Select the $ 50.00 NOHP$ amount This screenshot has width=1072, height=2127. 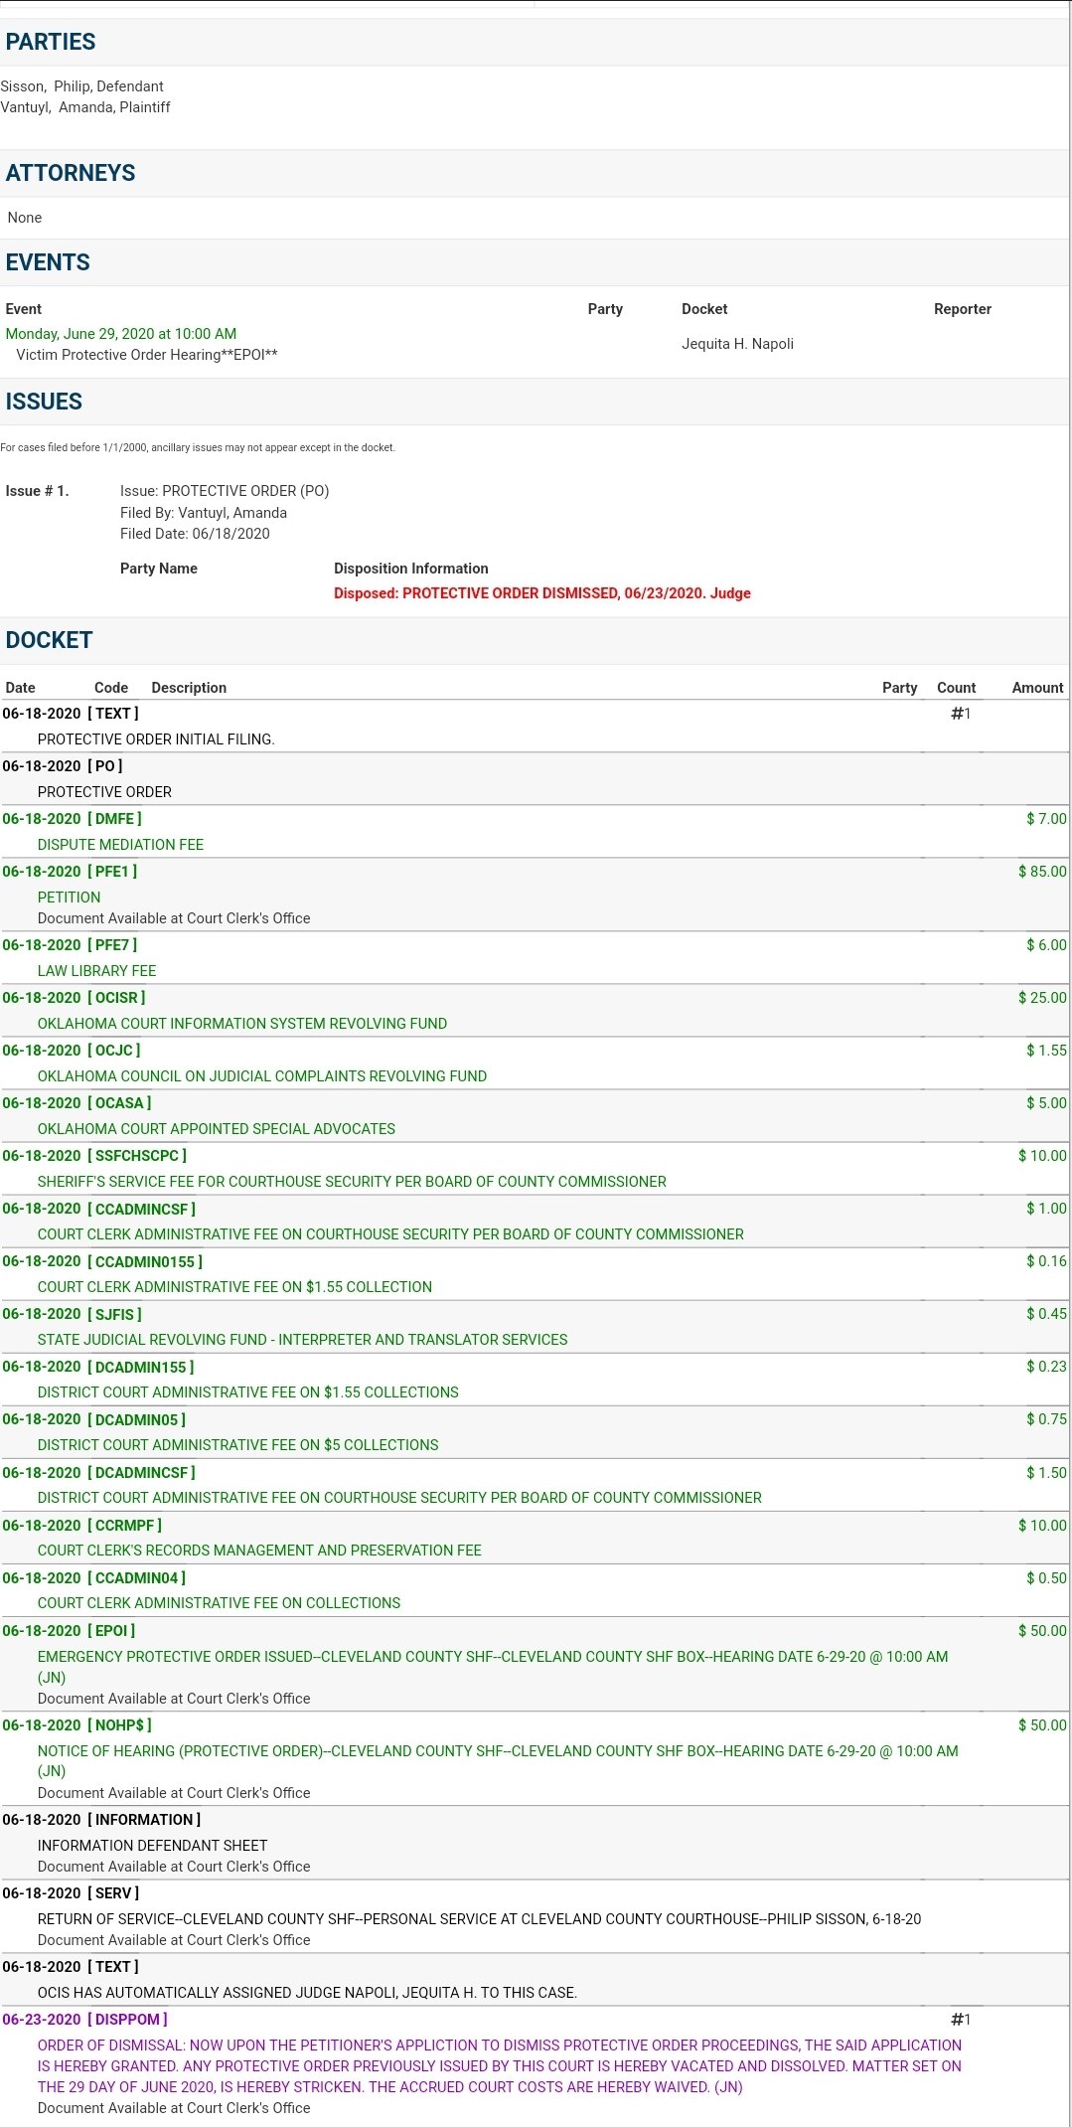click(x=1042, y=1725)
